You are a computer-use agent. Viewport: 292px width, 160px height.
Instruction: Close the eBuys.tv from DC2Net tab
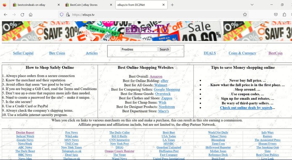pyautogui.click(x=164, y=5)
